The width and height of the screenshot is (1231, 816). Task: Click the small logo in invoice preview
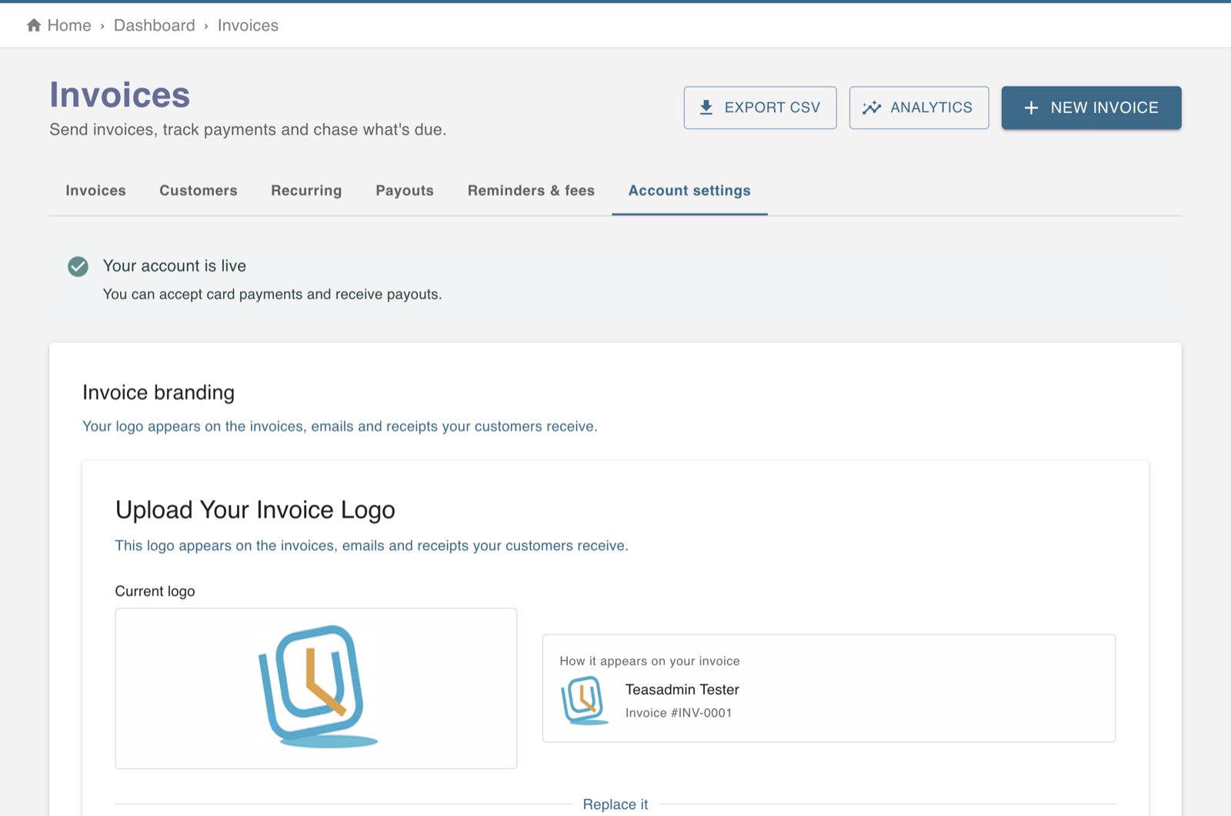tap(585, 700)
